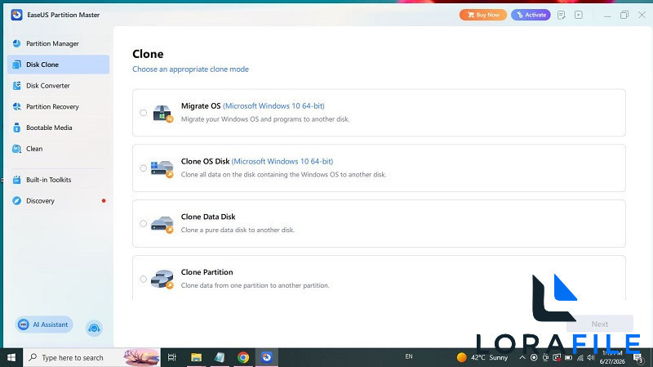This screenshot has width=653, height=367.
Task: Click the Clone Partition title text
Action: tap(207, 272)
